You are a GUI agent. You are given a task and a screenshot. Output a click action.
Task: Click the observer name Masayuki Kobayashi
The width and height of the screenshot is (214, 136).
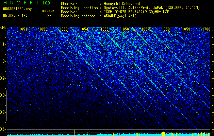point(122,4)
